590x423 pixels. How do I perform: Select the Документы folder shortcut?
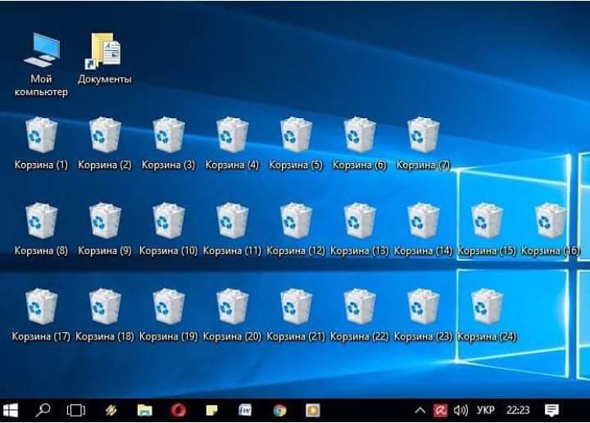click(x=105, y=58)
